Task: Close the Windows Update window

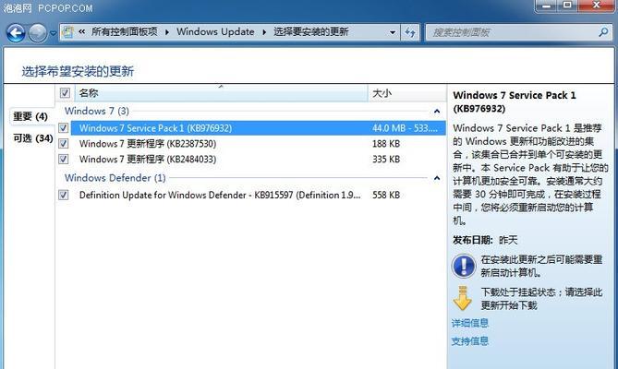Action: coord(597,6)
